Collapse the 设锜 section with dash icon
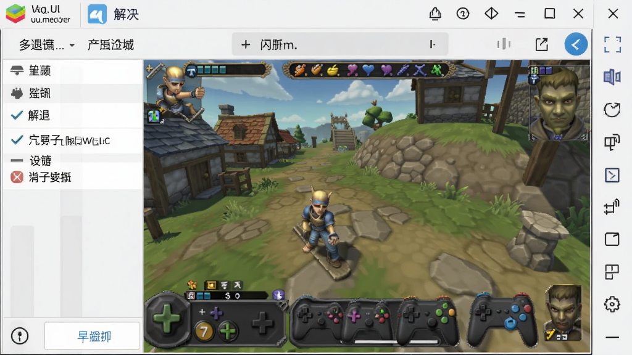 click(x=73, y=161)
